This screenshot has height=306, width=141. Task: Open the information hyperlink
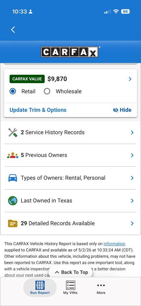(x=114, y=244)
